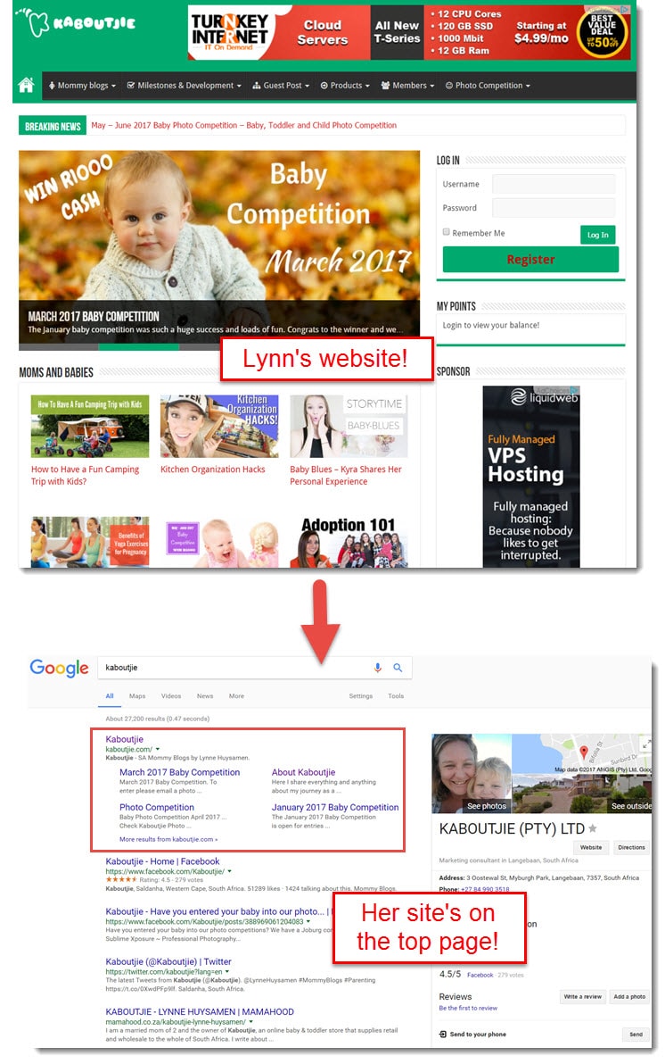Open the arrow beside the kaboutjie.com/ URL
This screenshot has width=665, height=1064.
pyautogui.click(x=158, y=749)
